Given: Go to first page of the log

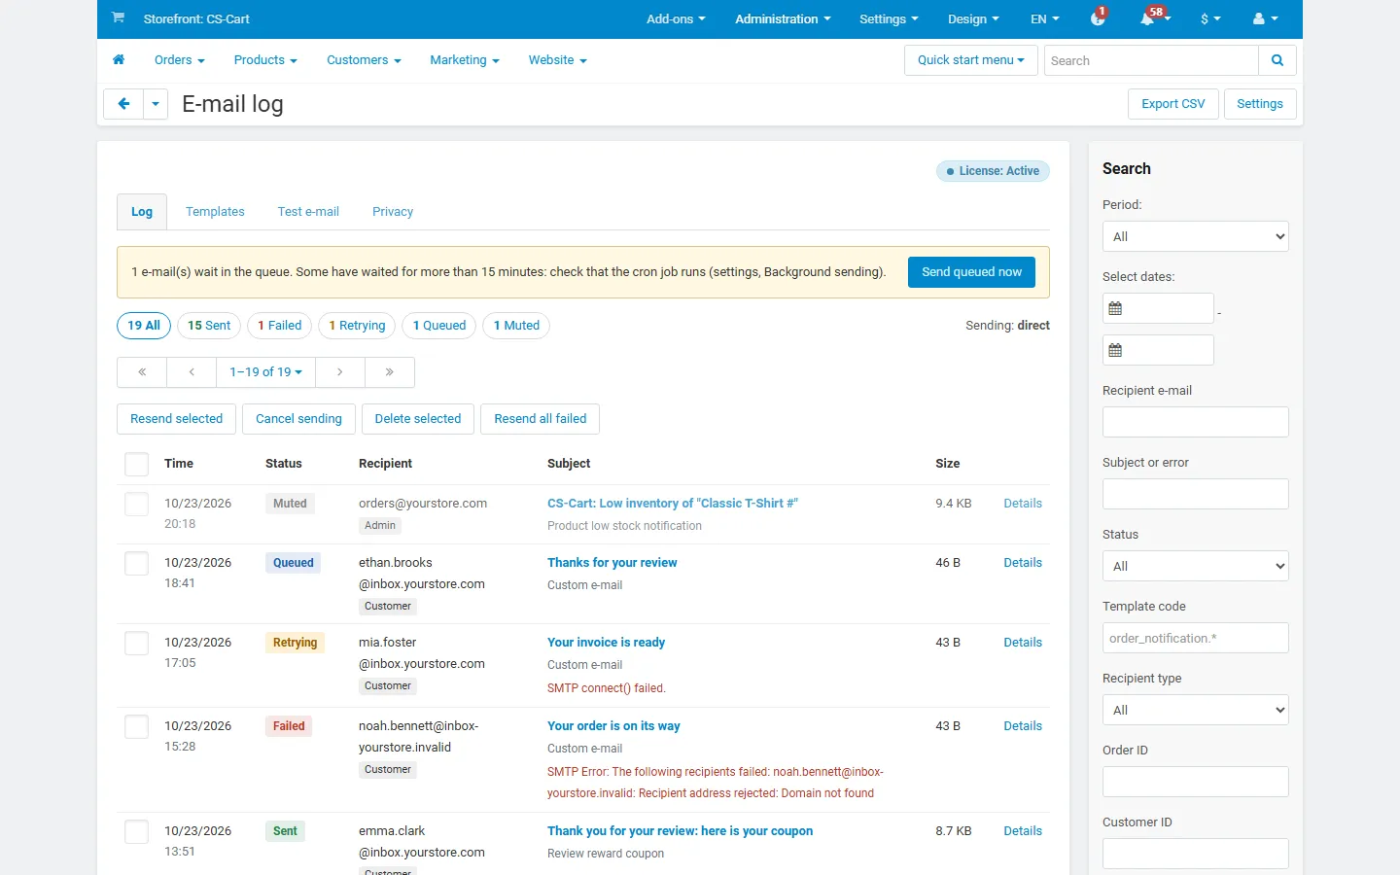Looking at the screenshot, I should click(142, 372).
